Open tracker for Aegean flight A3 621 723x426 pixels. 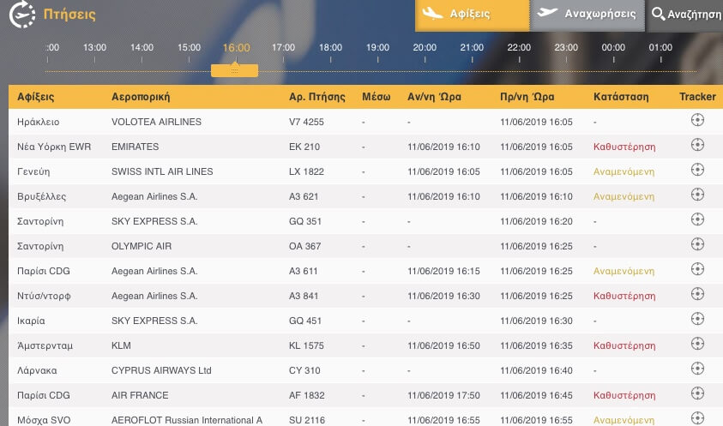tap(697, 195)
